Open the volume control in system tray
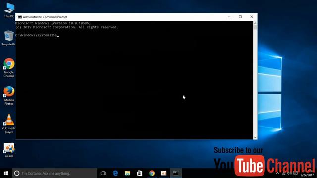The height and width of the screenshot is (178, 317). [x=289, y=173]
